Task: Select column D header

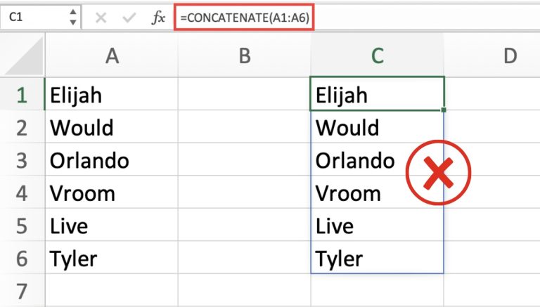Action: click(x=509, y=57)
